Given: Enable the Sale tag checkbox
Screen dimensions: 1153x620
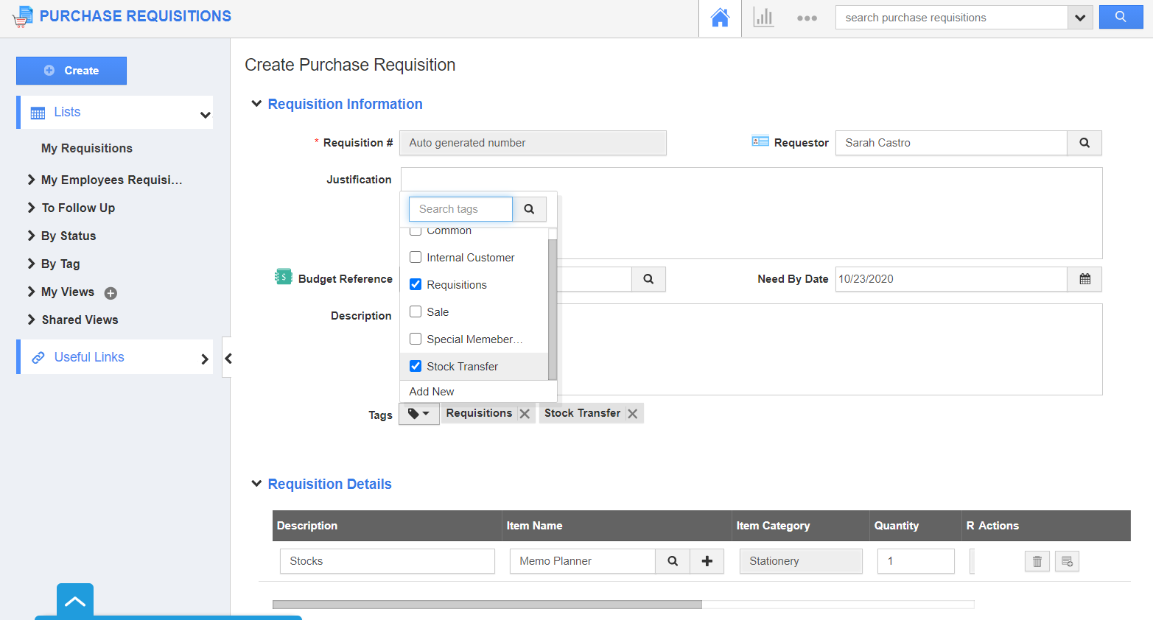Looking at the screenshot, I should pos(416,312).
